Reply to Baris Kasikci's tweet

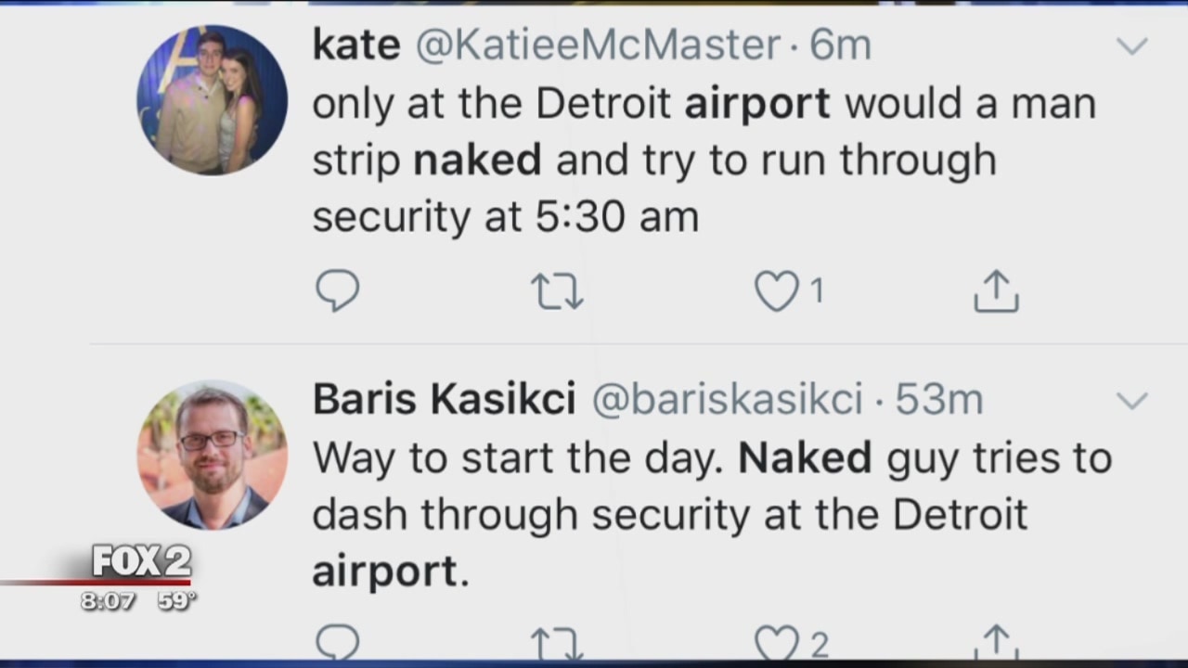[x=337, y=643]
